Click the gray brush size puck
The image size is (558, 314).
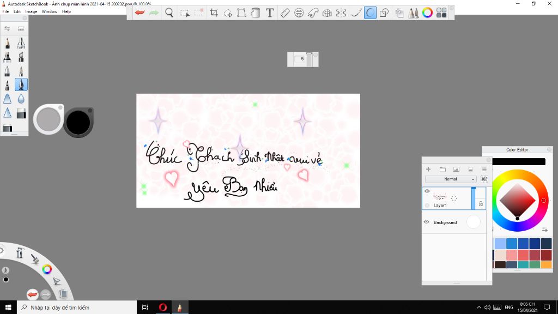click(x=48, y=119)
